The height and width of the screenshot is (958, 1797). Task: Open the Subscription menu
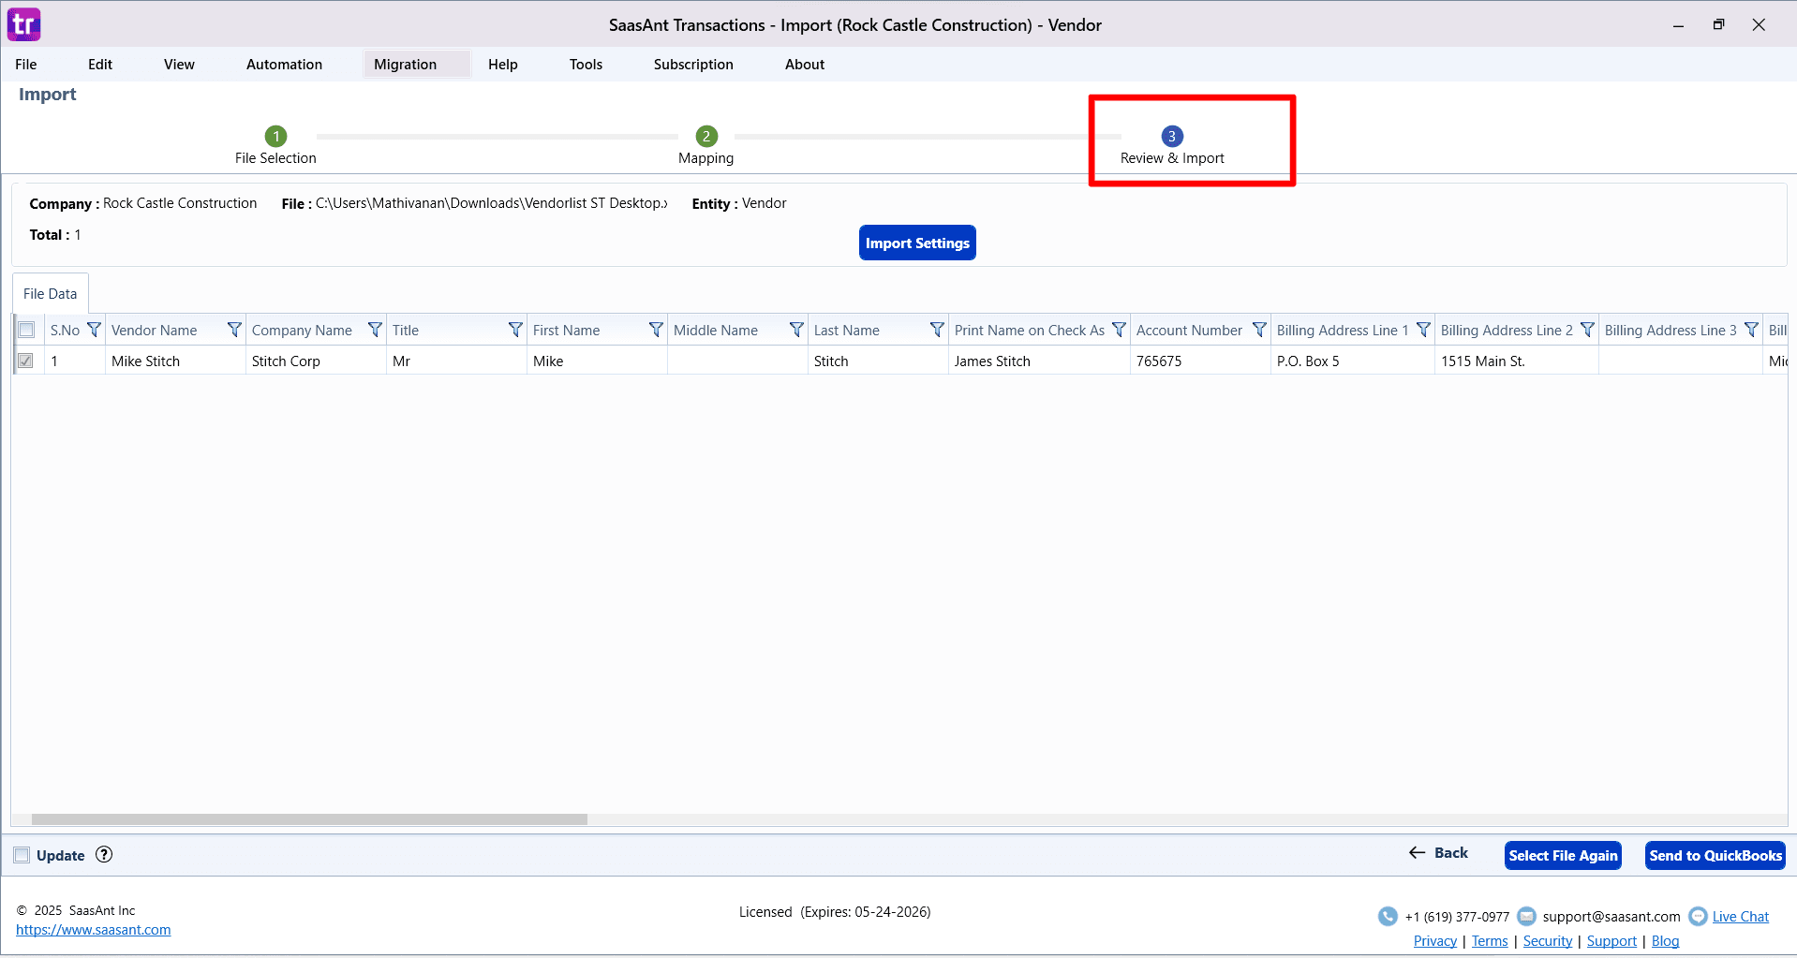693,64
